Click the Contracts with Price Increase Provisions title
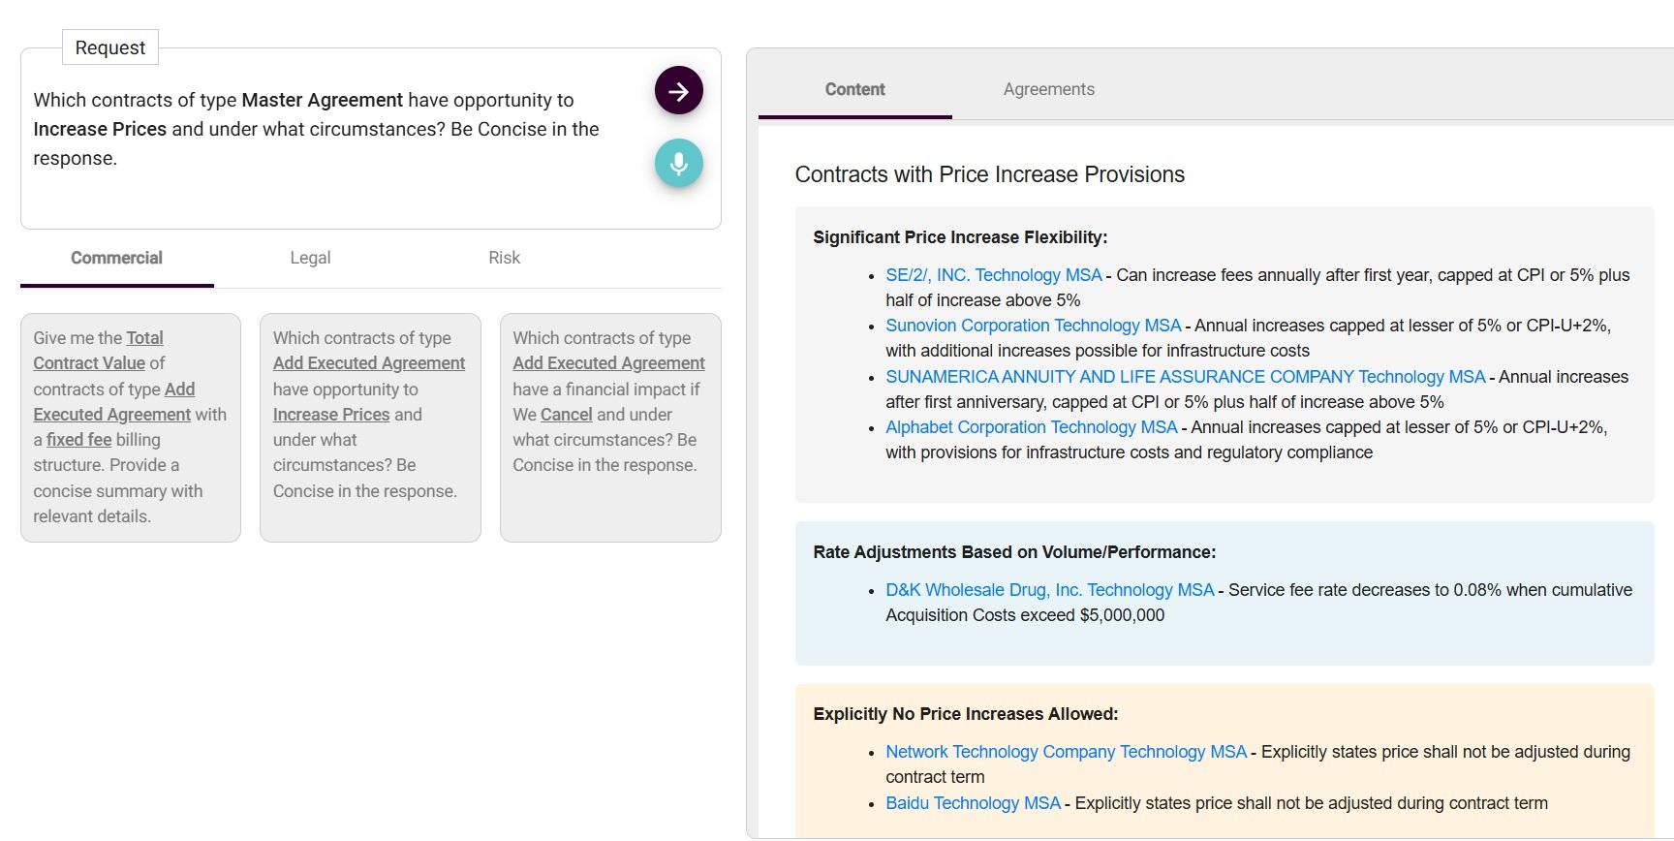Viewport: 1674px width, 841px height. click(989, 174)
